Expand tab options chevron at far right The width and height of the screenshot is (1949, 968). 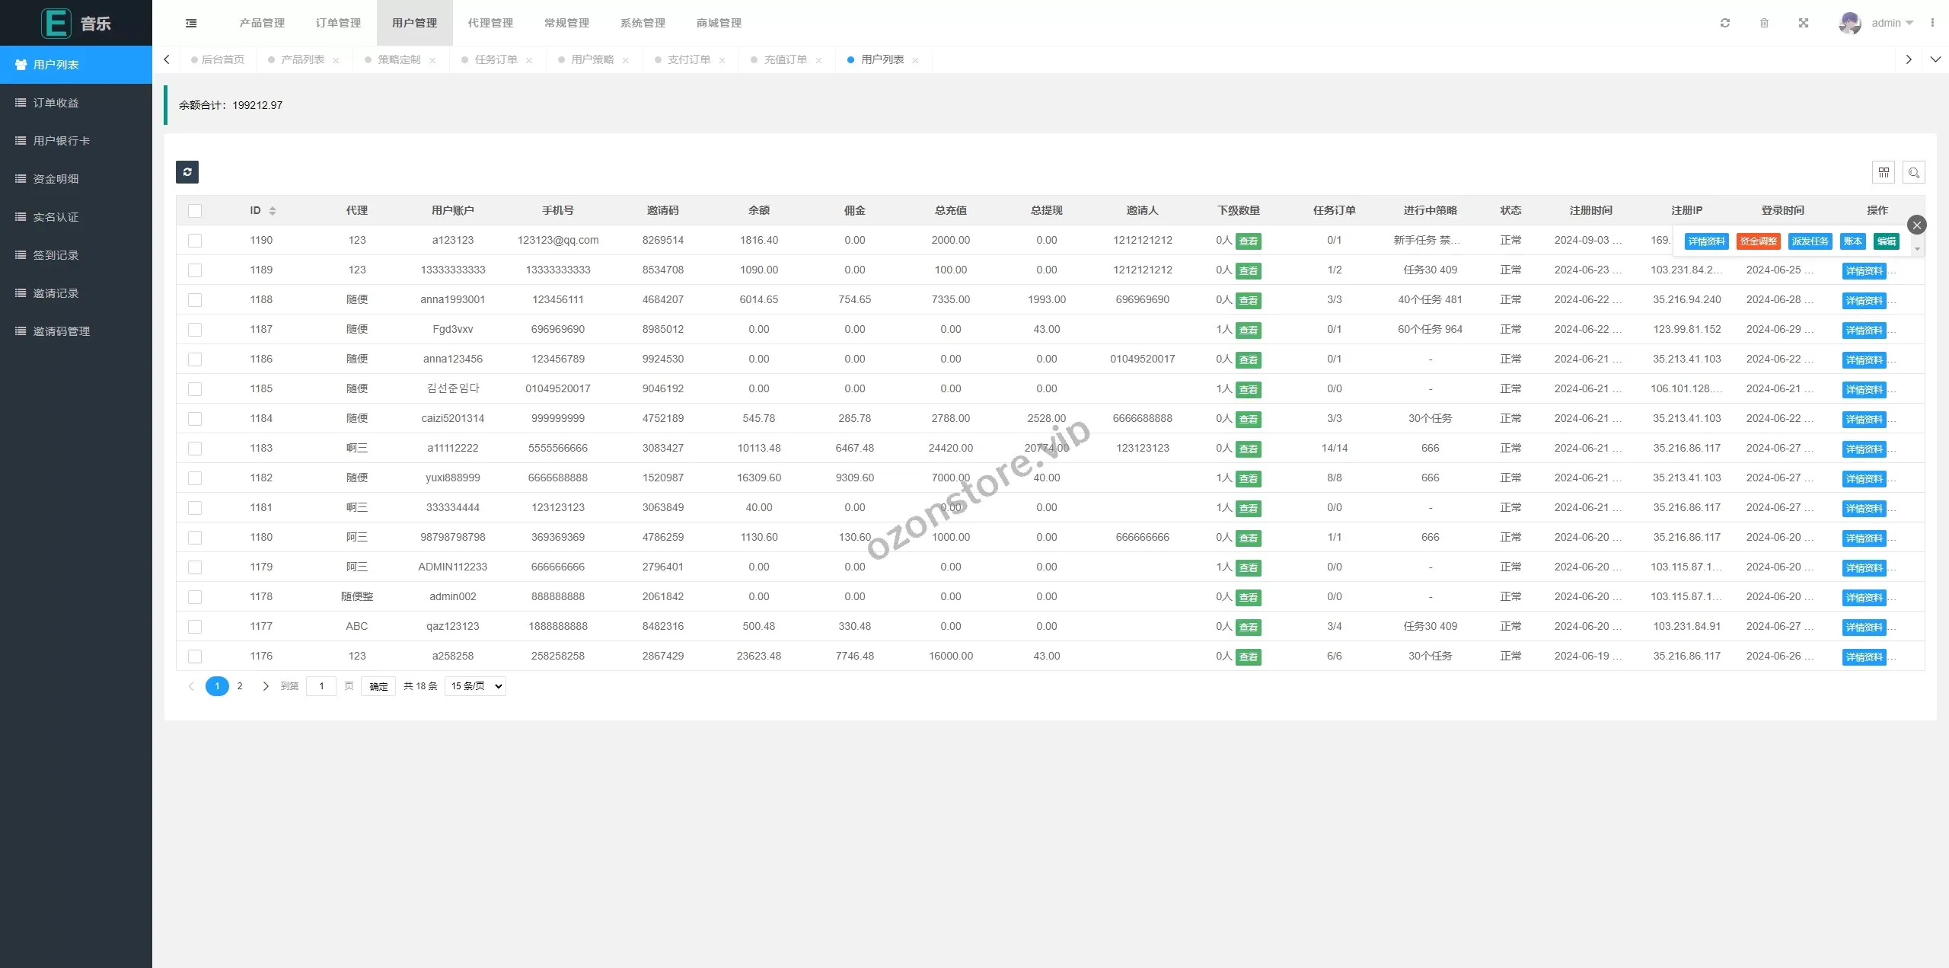[x=1935, y=59]
